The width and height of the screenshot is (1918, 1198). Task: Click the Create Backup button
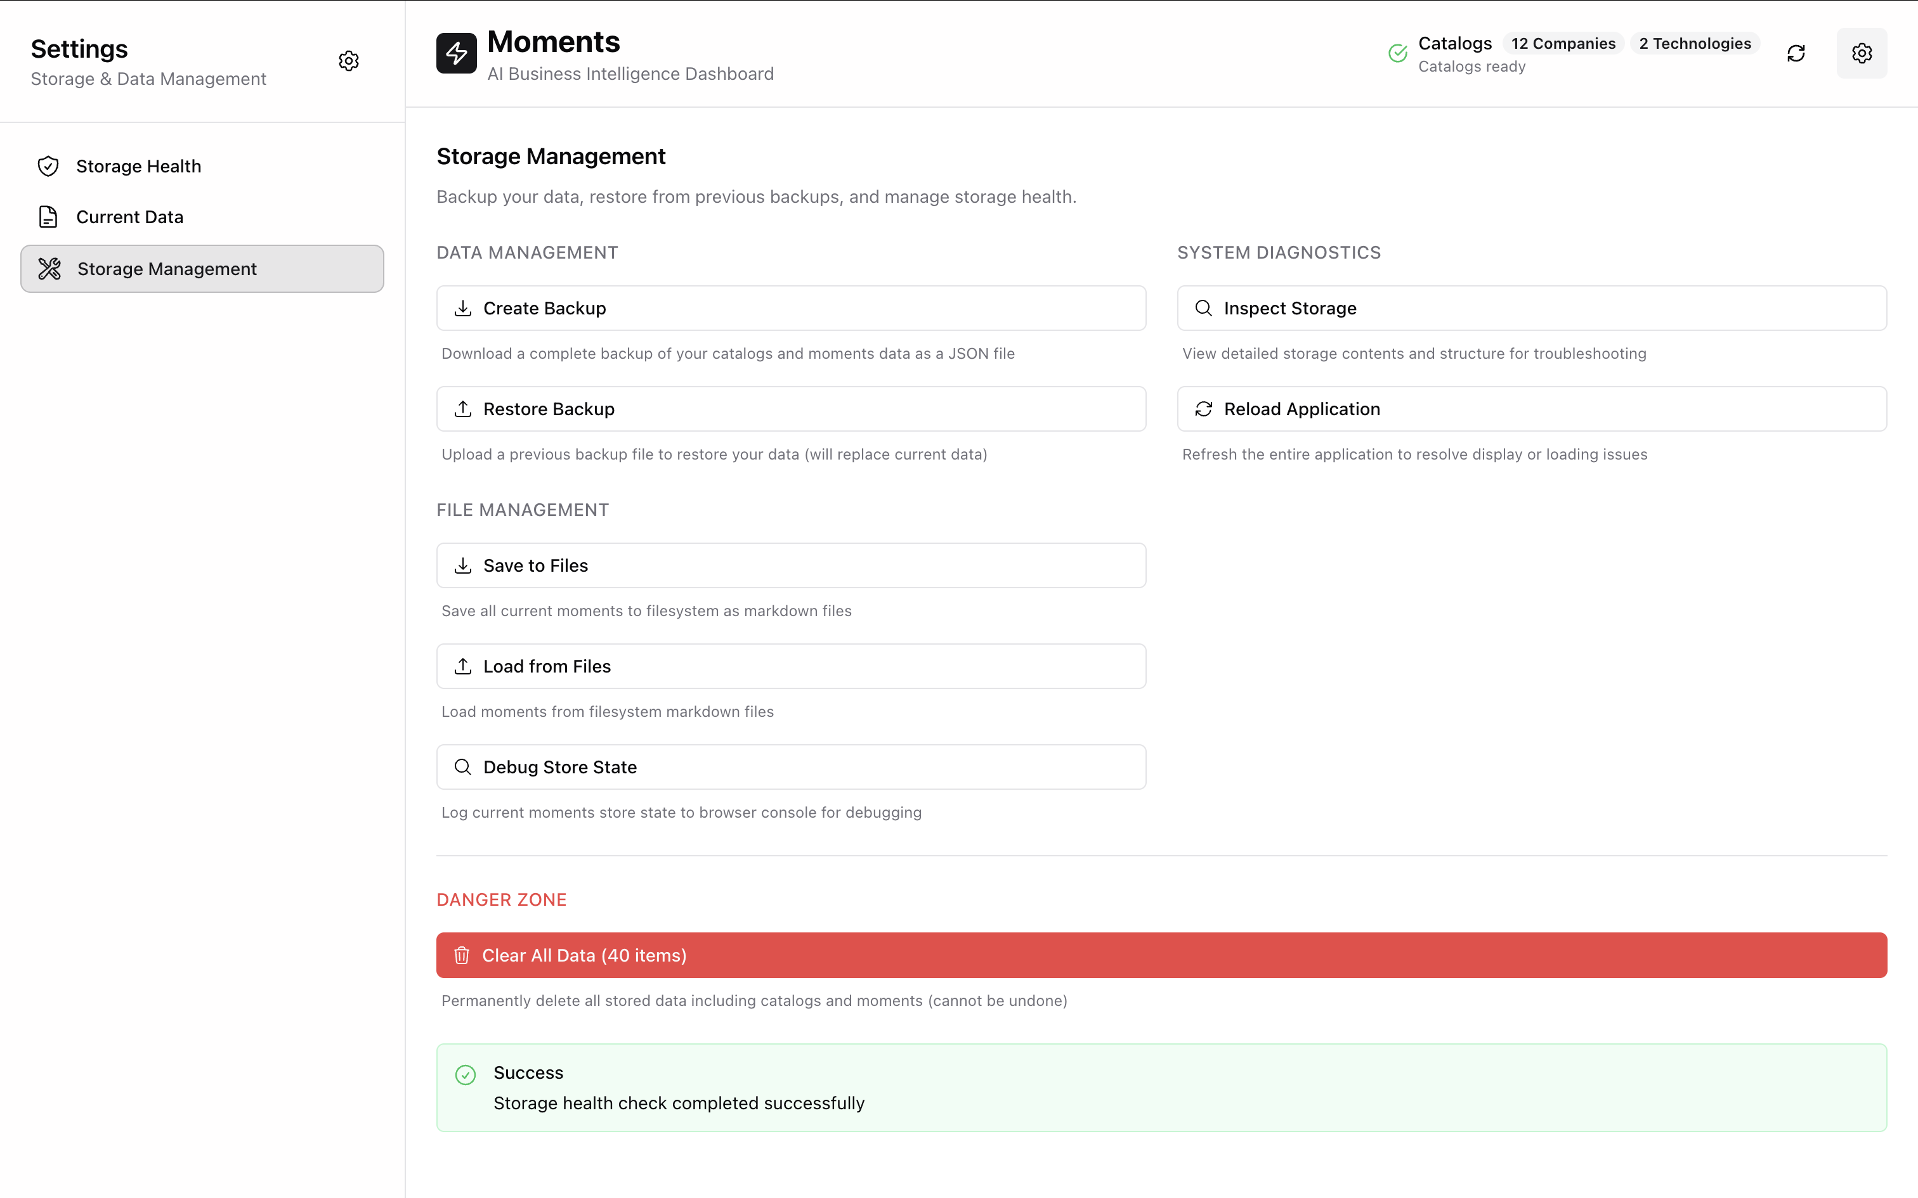pyautogui.click(x=790, y=308)
